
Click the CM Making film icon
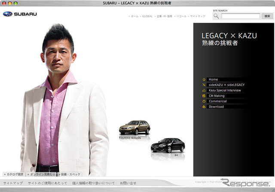pyautogui.click(x=204, y=96)
